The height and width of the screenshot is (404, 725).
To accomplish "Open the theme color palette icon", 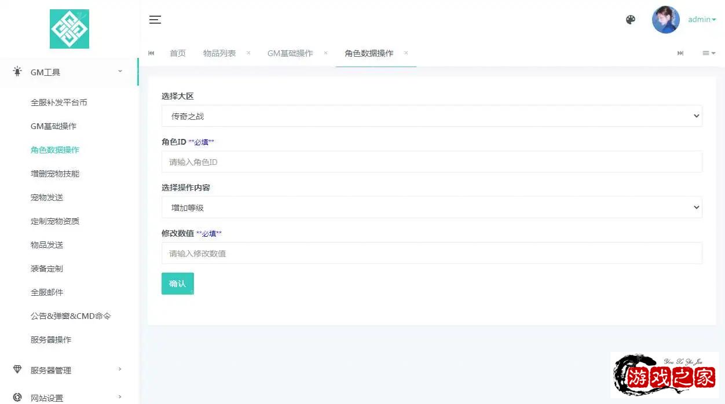I will pyautogui.click(x=631, y=20).
